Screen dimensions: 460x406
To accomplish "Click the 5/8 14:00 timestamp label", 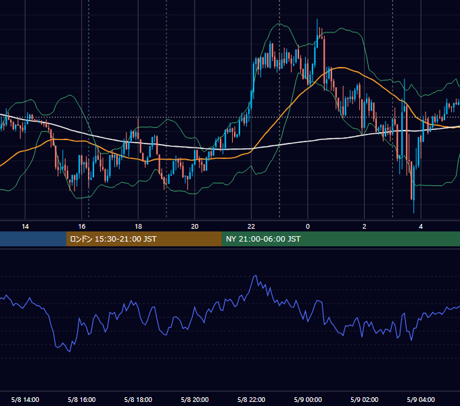I will coord(25,399).
